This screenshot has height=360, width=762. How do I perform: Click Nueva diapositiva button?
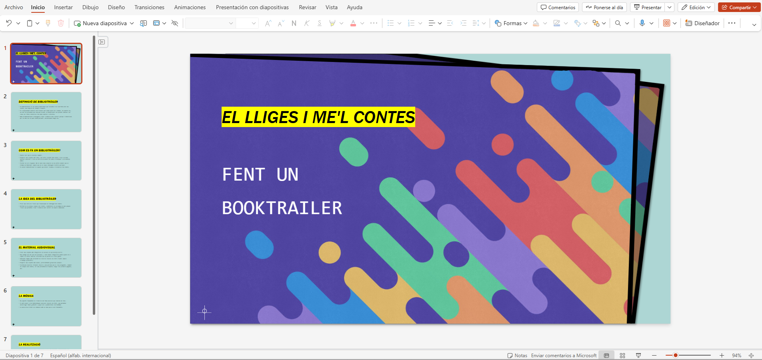tap(100, 23)
